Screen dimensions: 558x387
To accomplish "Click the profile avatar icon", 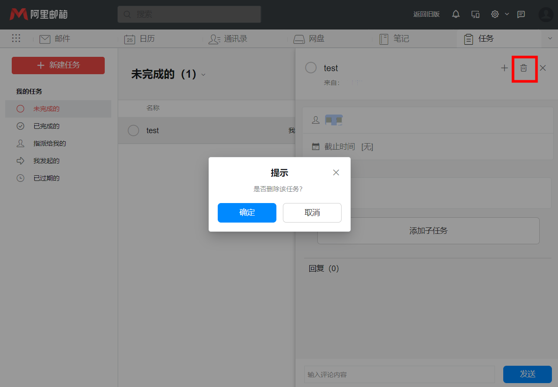I will pyautogui.click(x=546, y=14).
